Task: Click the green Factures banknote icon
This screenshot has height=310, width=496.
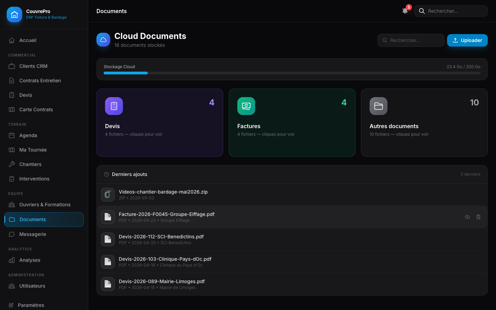Action: click(246, 106)
